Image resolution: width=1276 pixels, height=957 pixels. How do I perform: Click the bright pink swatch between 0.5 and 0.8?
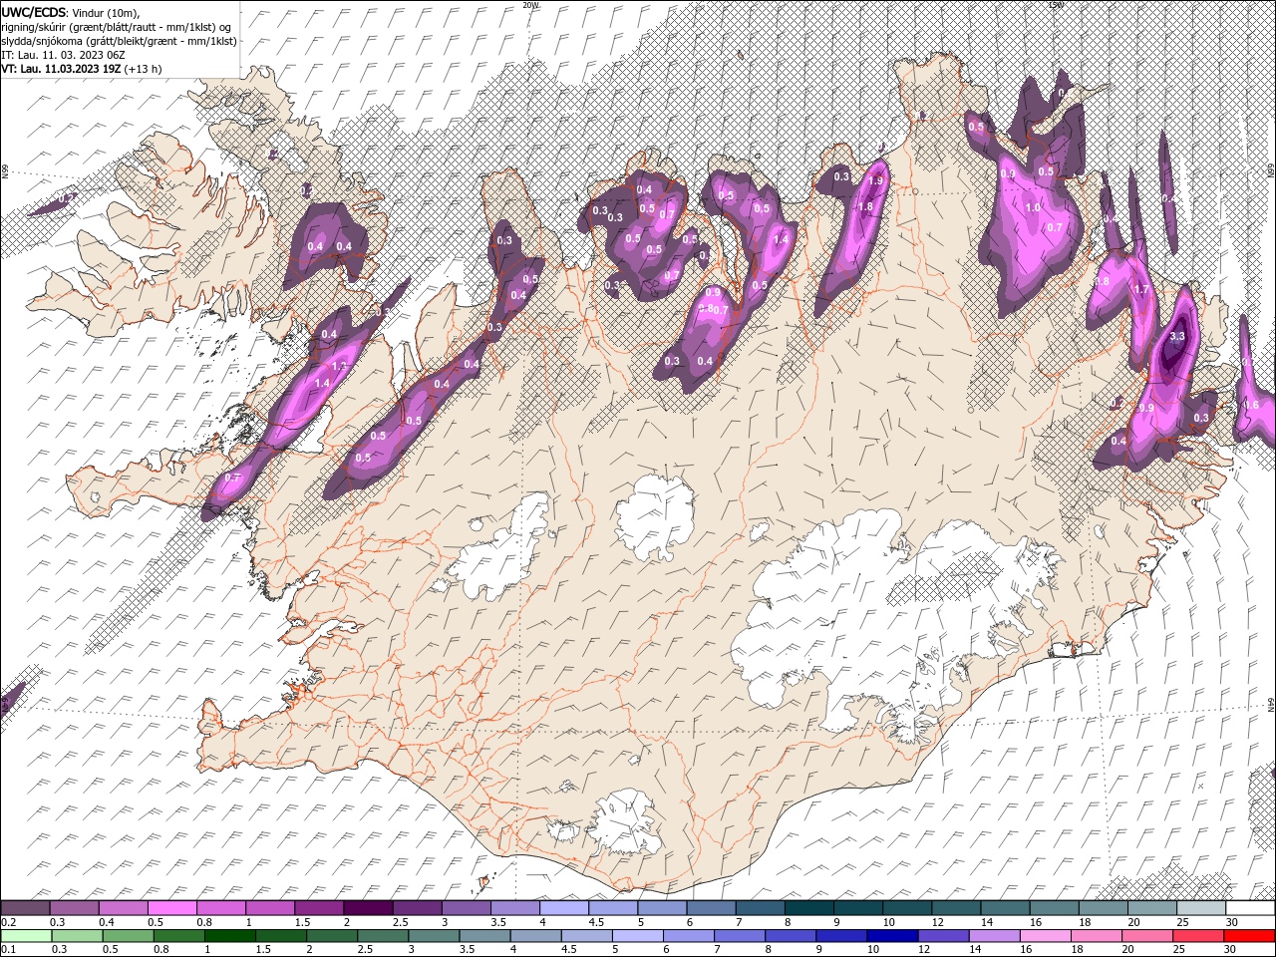[x=171, y=908]
